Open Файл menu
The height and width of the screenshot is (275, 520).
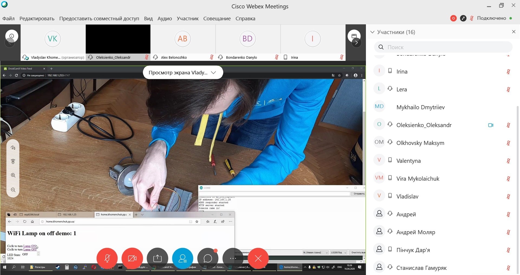coord(8,18)
